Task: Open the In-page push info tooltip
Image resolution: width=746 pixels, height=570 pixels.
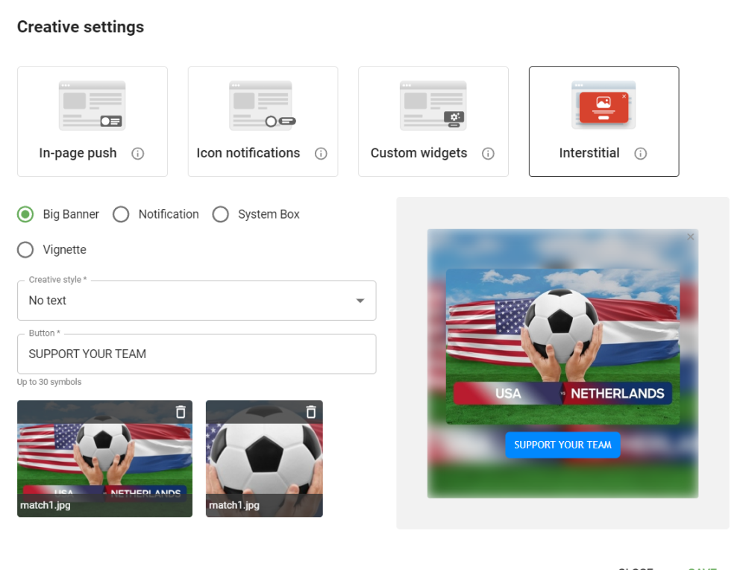Action: pyautogui.click(x=139, y=154)
